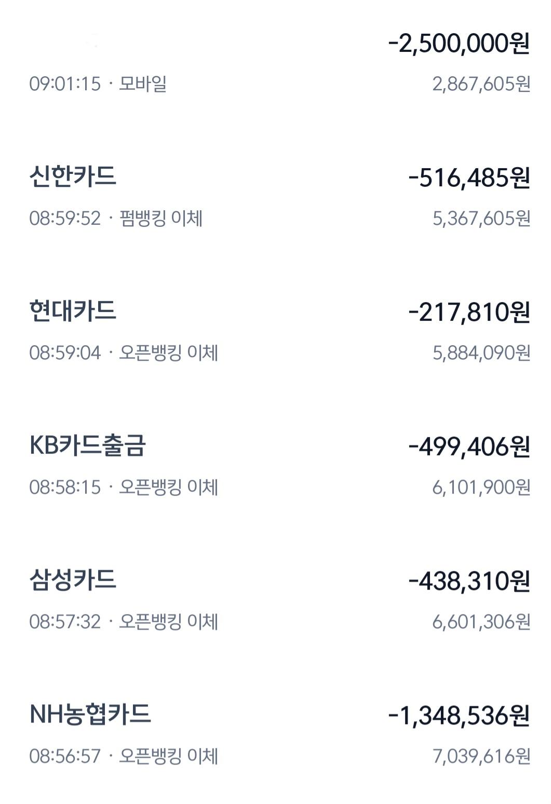Tap the 08:56:57 오픈뱅킹 이체 detail line
The image size is (551, 804).
pos(124,756)
